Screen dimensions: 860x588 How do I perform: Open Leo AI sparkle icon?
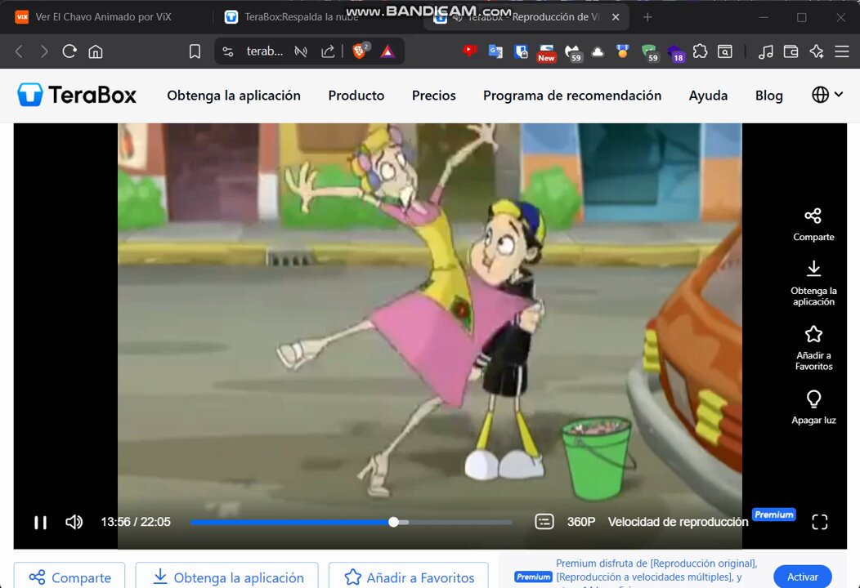point(816,51)
